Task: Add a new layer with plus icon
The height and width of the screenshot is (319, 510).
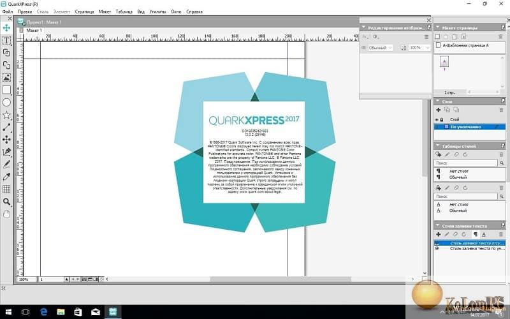Action: click(x=438, y=110)
